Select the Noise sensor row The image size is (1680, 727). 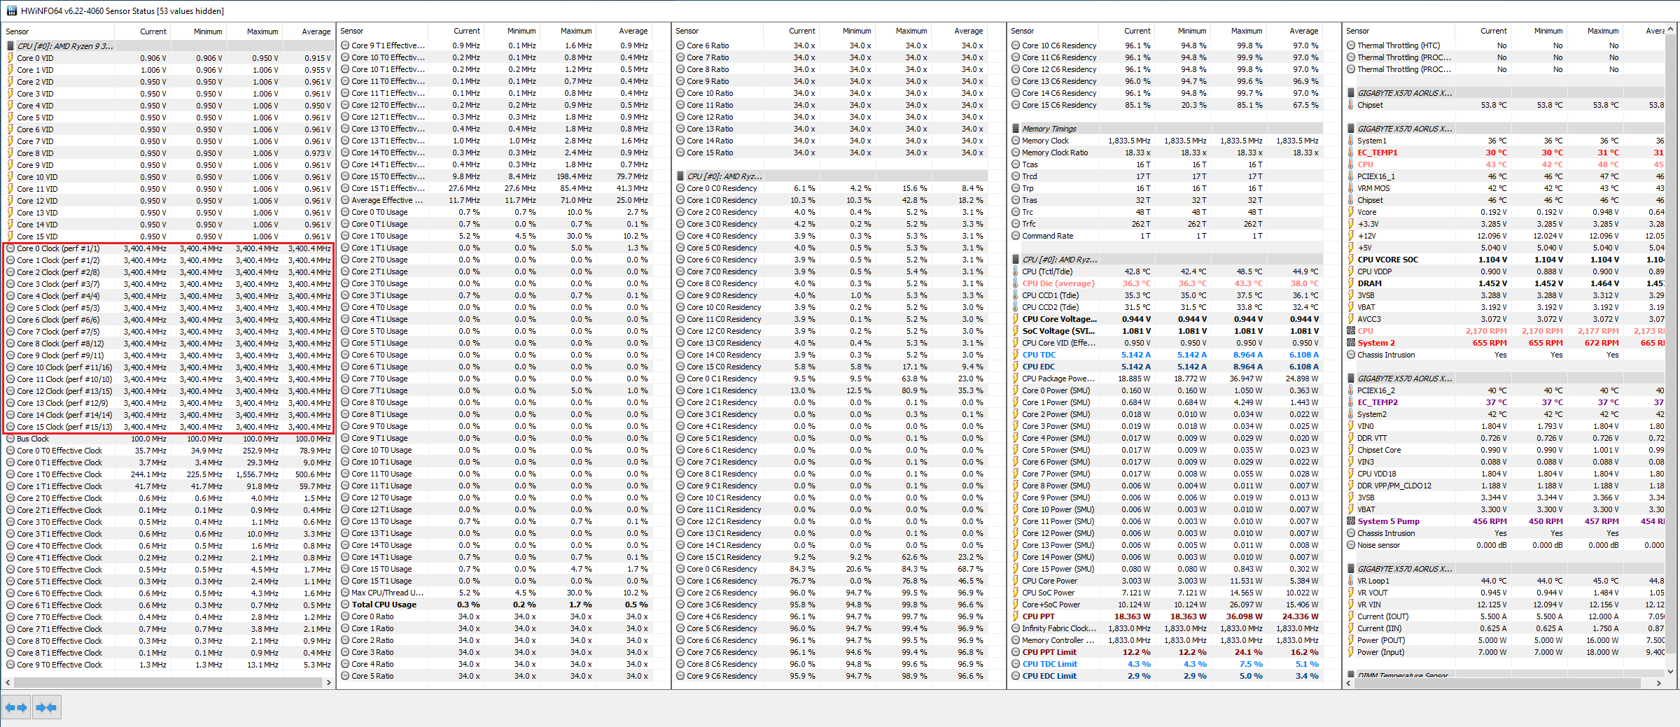[x=1505, y=545]
